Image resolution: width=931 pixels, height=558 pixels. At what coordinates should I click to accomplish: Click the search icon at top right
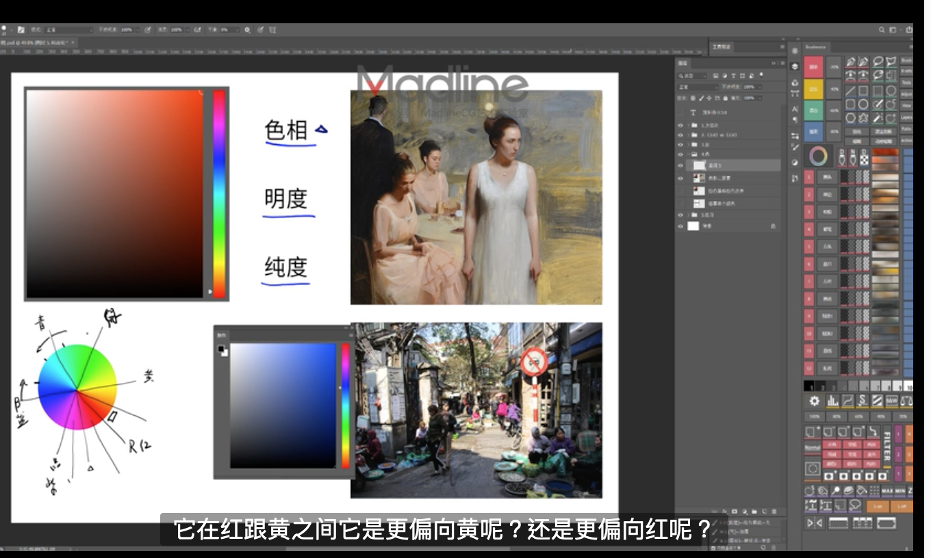pyautogui.click(x=882, y=30)
